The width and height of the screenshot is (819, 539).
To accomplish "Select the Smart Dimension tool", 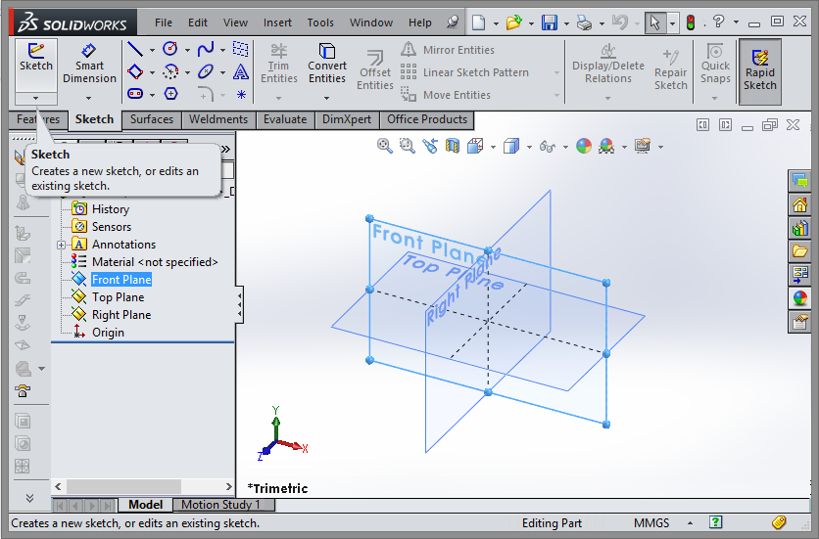I will click(x=89, y=65).
